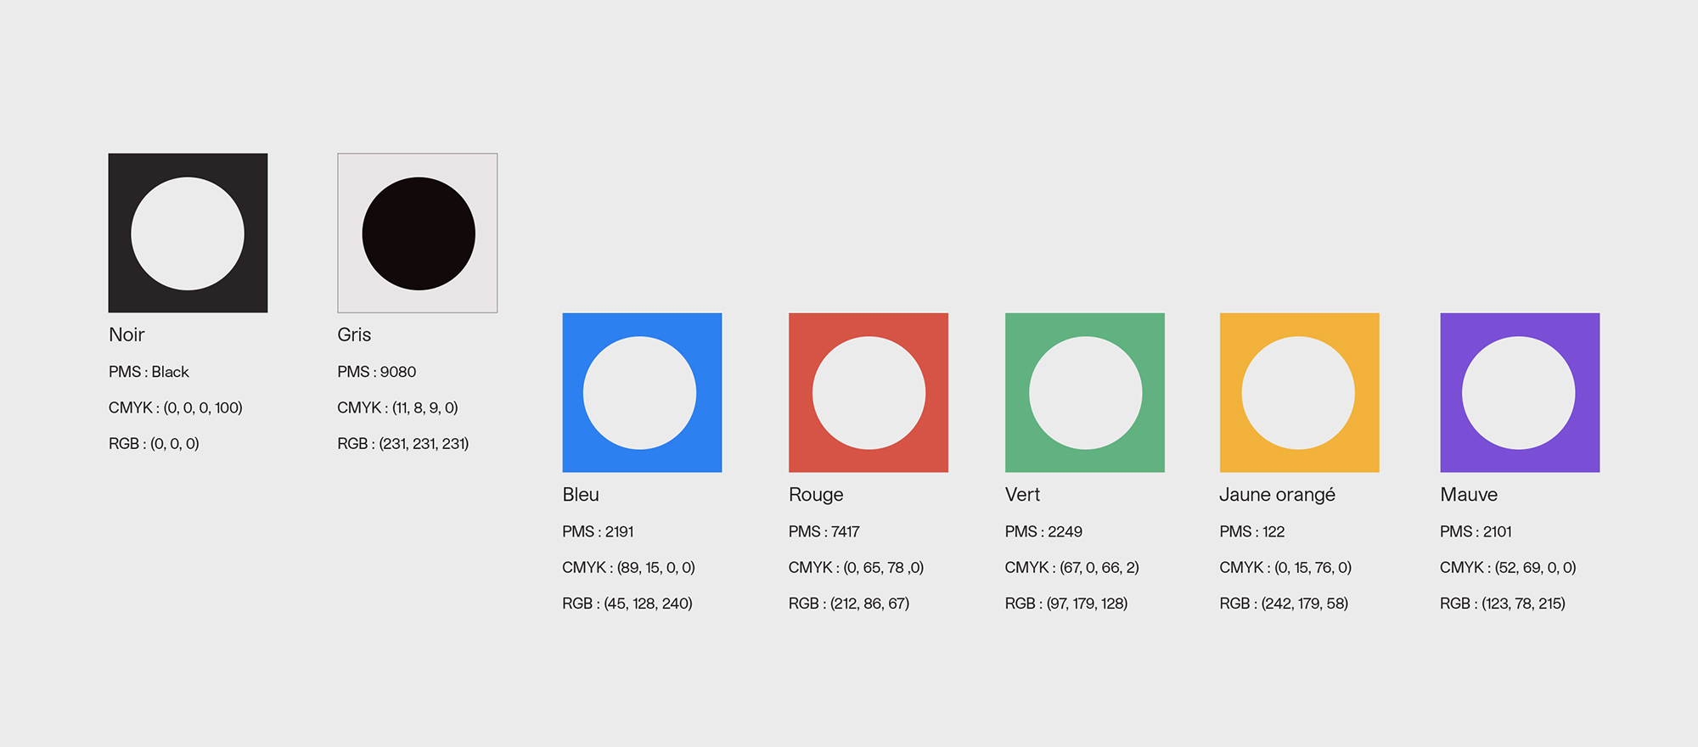Select the "PMS : 7417" line

pos(824,531)
